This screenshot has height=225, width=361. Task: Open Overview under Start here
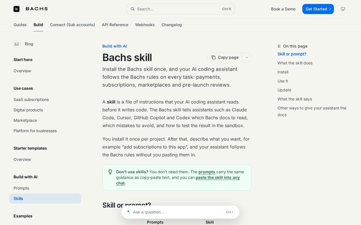[22, 71]
